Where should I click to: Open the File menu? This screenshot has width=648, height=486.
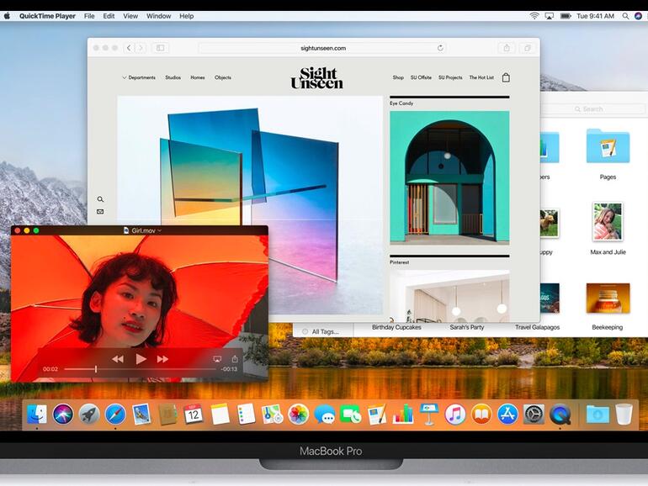tap(89, 16)
